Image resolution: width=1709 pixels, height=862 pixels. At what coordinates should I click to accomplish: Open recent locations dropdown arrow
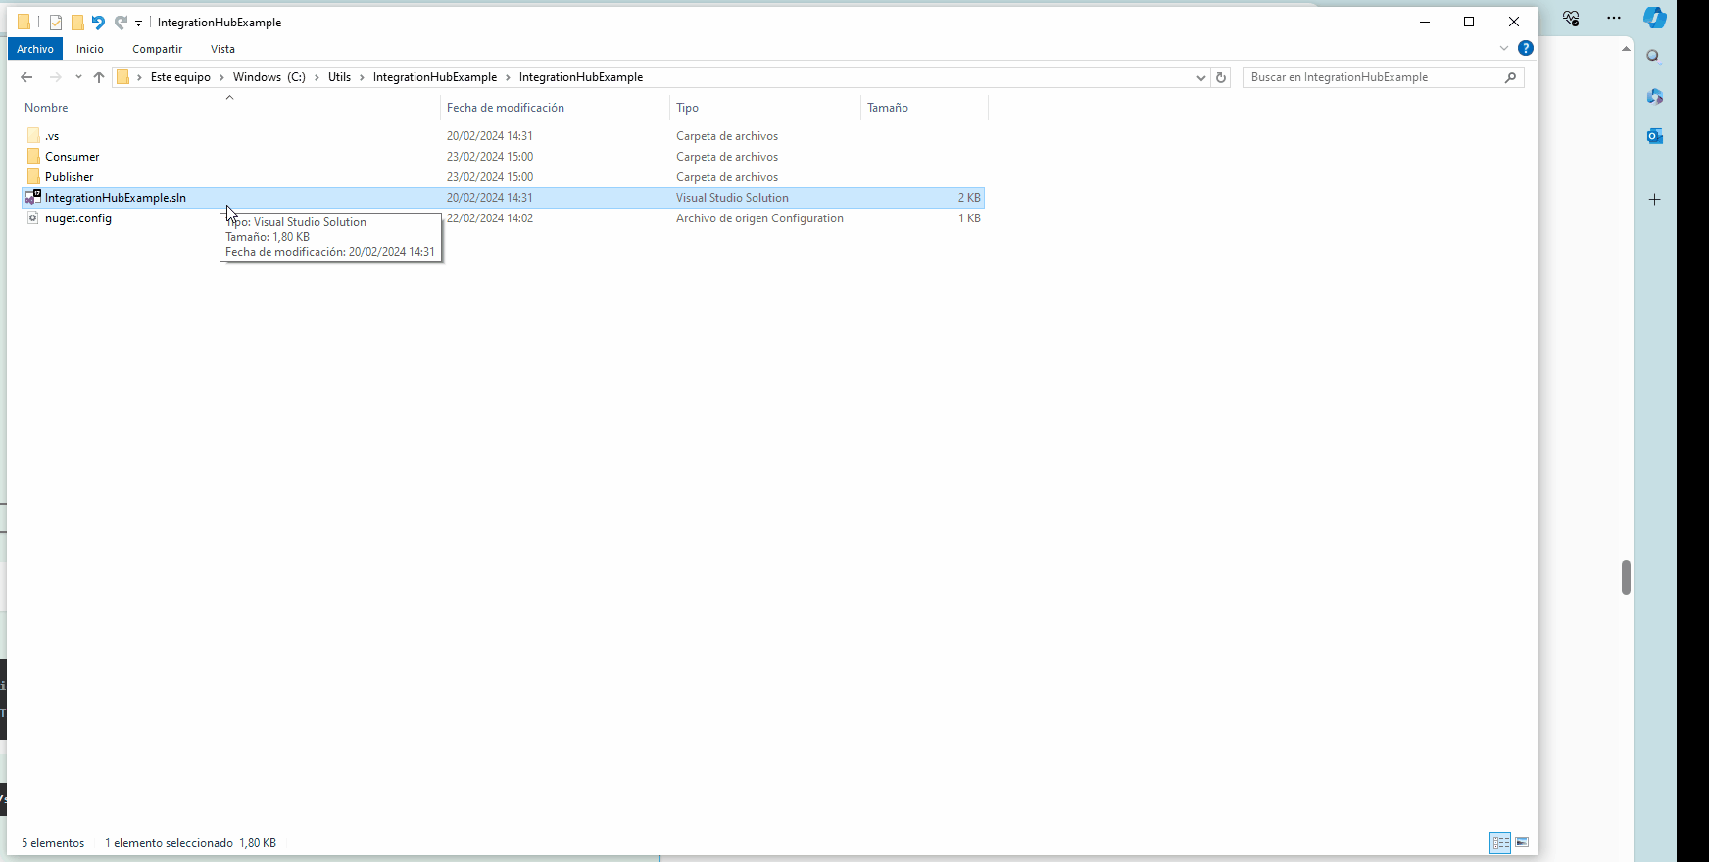(x=78, y=77)
